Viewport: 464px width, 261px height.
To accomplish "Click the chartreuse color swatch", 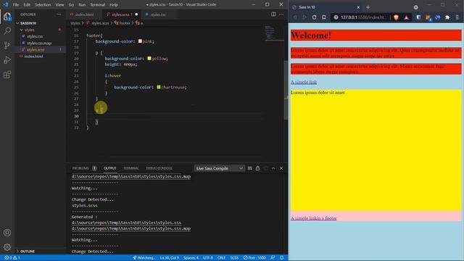I will (159, 87).
